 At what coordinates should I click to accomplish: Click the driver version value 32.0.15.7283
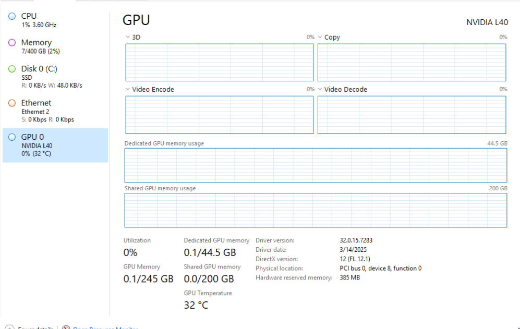tap(356, 240)
